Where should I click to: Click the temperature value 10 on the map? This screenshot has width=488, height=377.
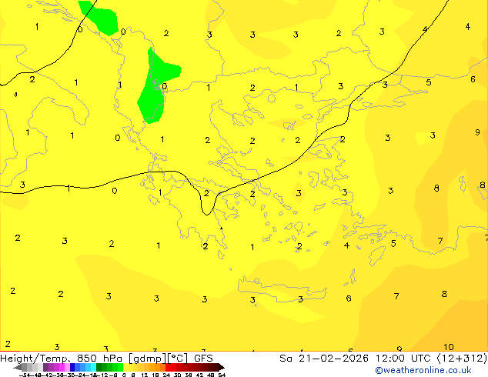click(x=449, y=347)
